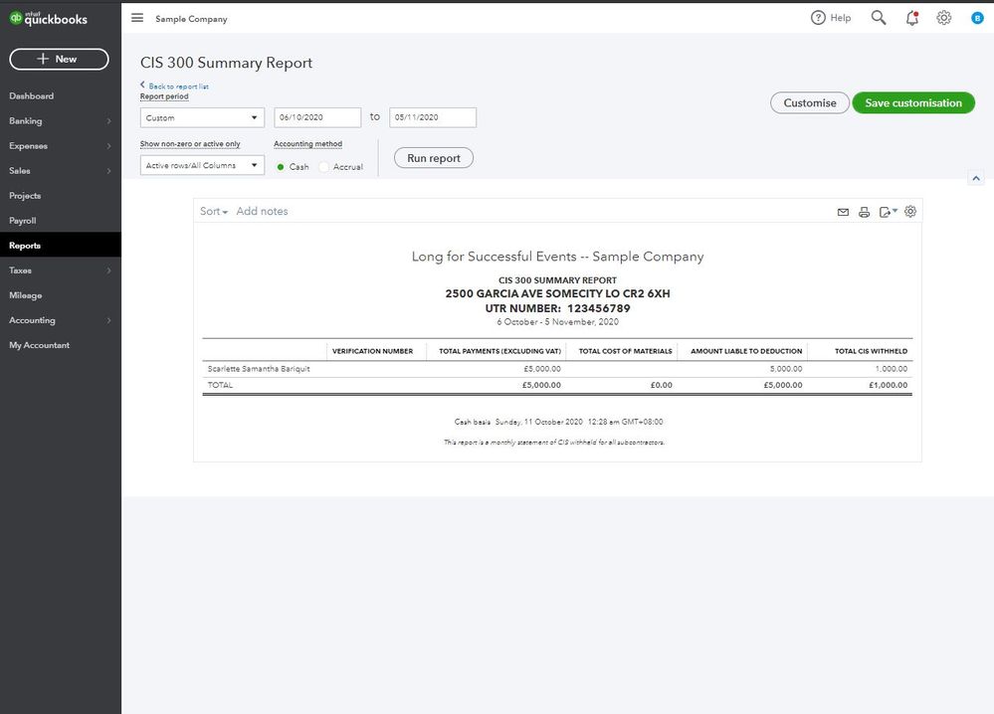Go to Dashboard in sidebar
Screen dimensions: 994x714
32,95
